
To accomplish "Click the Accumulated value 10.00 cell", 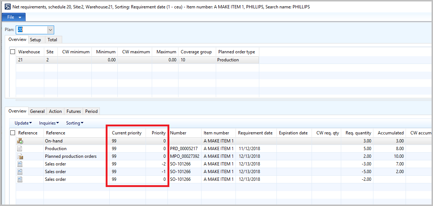I will tap(389, 156).
